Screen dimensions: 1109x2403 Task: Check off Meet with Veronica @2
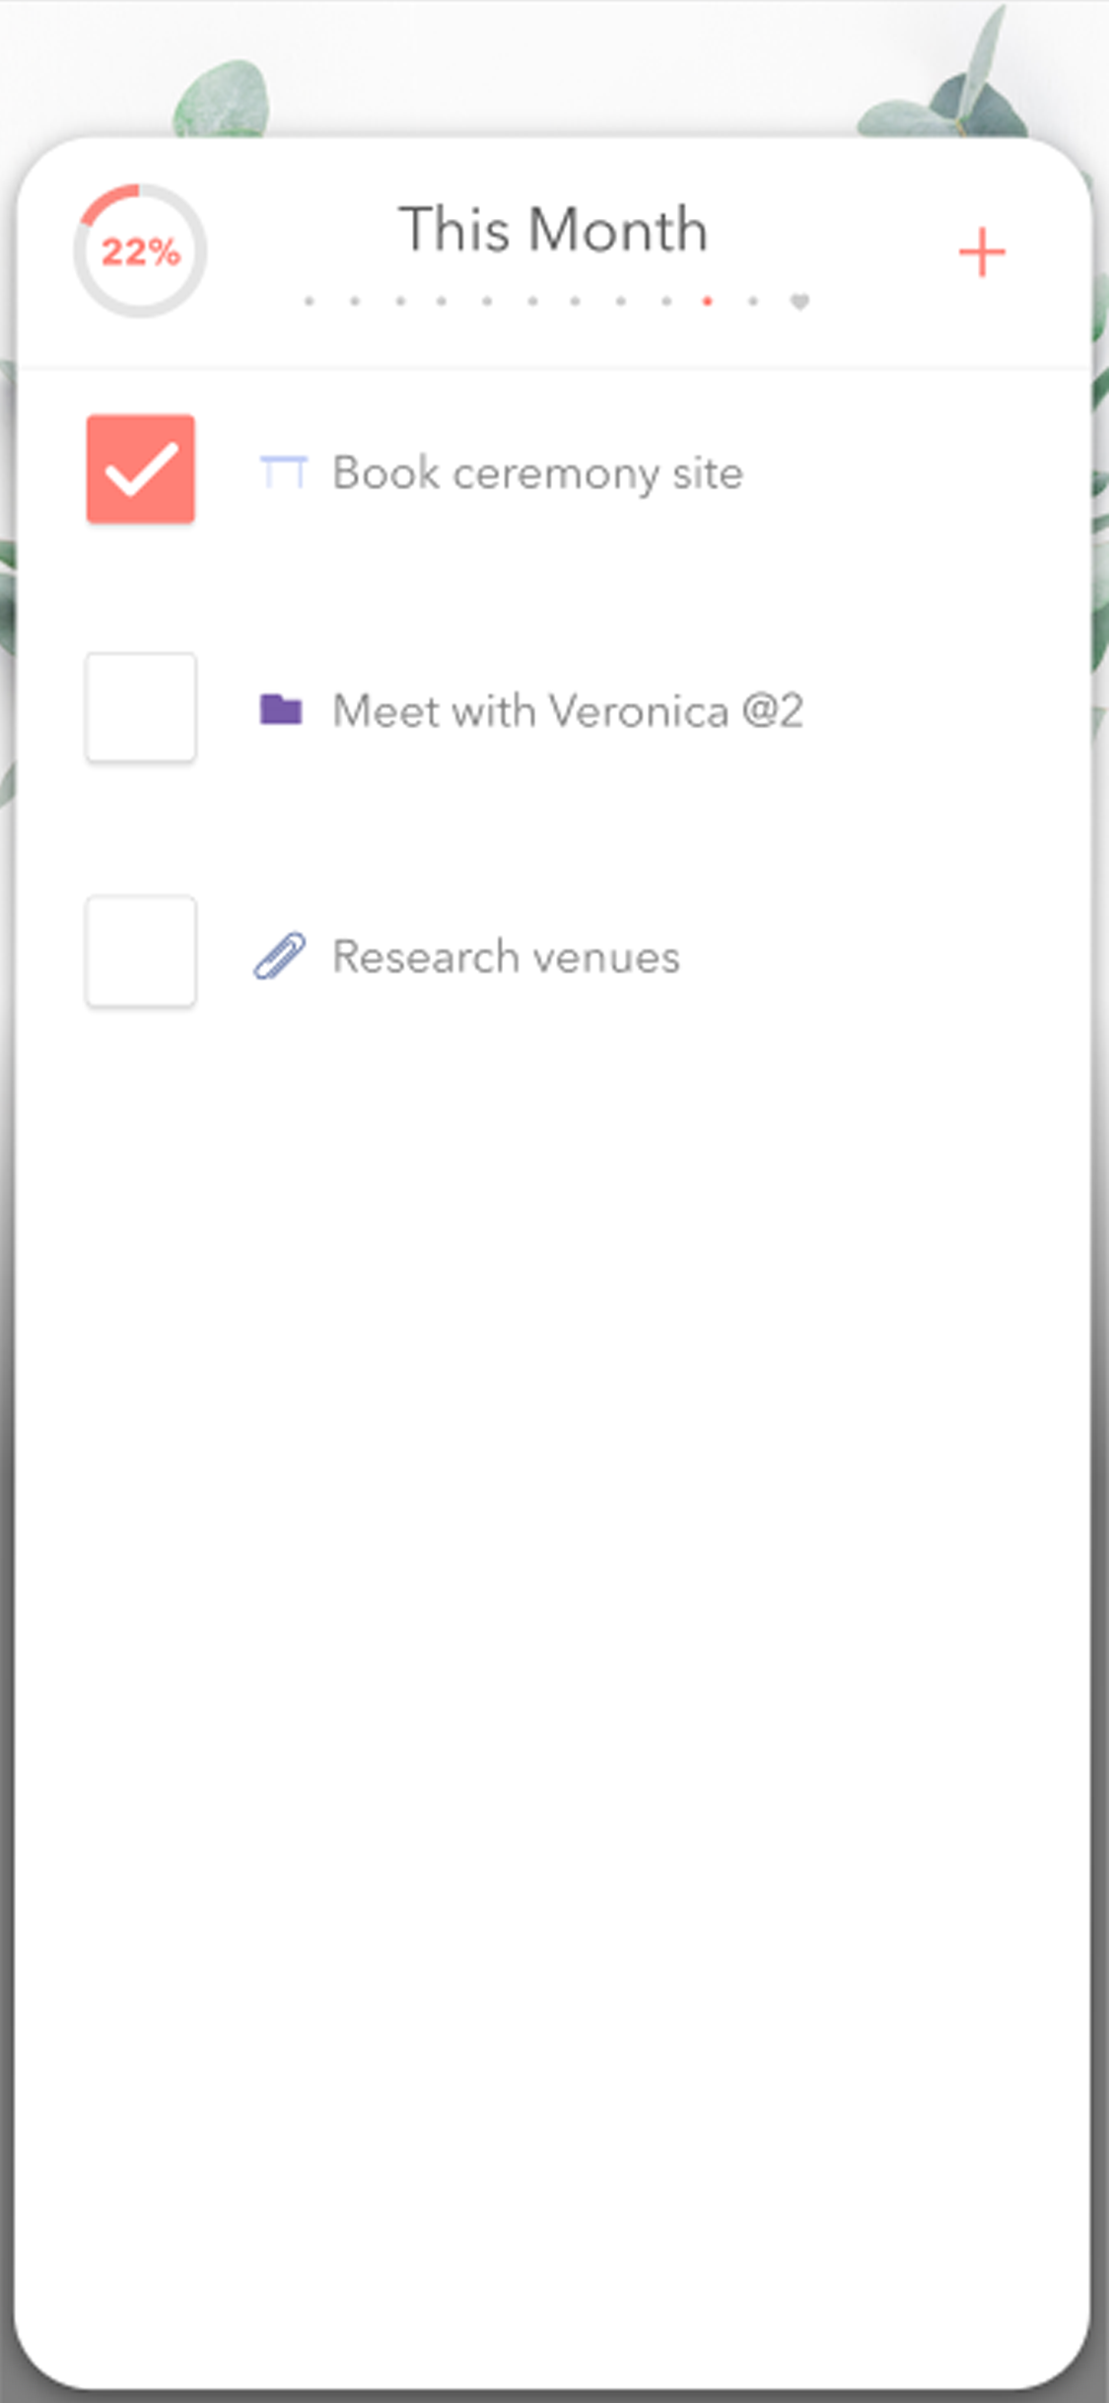pos(140,707)
